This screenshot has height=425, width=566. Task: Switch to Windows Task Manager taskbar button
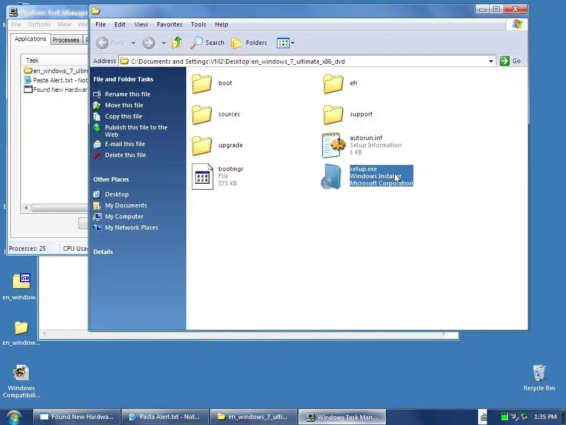[x=342, y=417]
